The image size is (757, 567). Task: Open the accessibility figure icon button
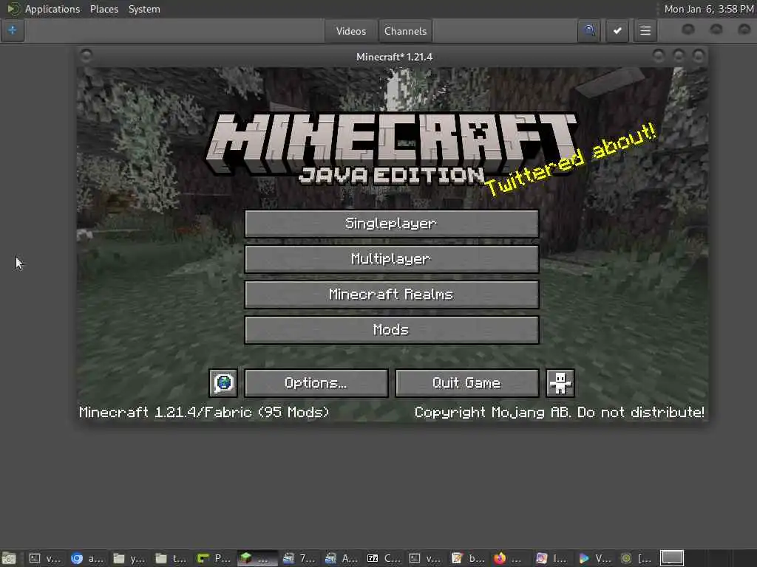click(x=560, y=383)
